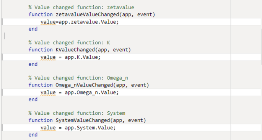
Task: Place cursor in editable app.K.Value code line
Action: [132, 57]
